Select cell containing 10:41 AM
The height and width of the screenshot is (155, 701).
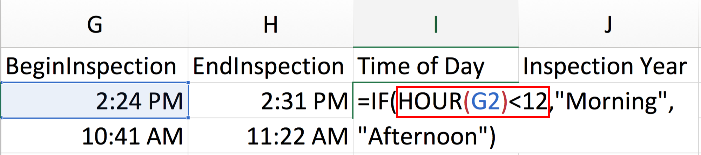(94, 136)
